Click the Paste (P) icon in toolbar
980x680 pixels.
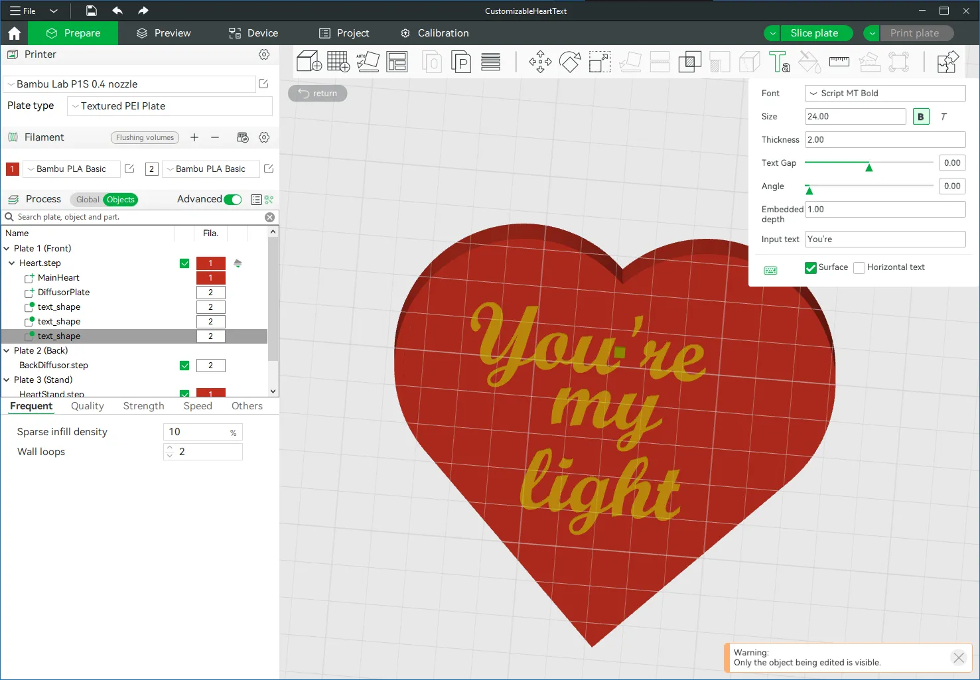pyautogui.click(x=460, y=62)
